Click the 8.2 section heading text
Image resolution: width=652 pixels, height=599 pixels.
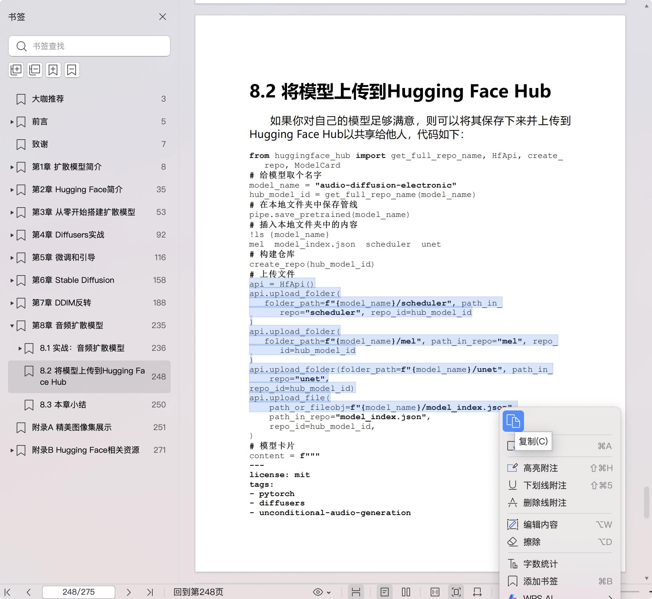click(x=400, y=91)
